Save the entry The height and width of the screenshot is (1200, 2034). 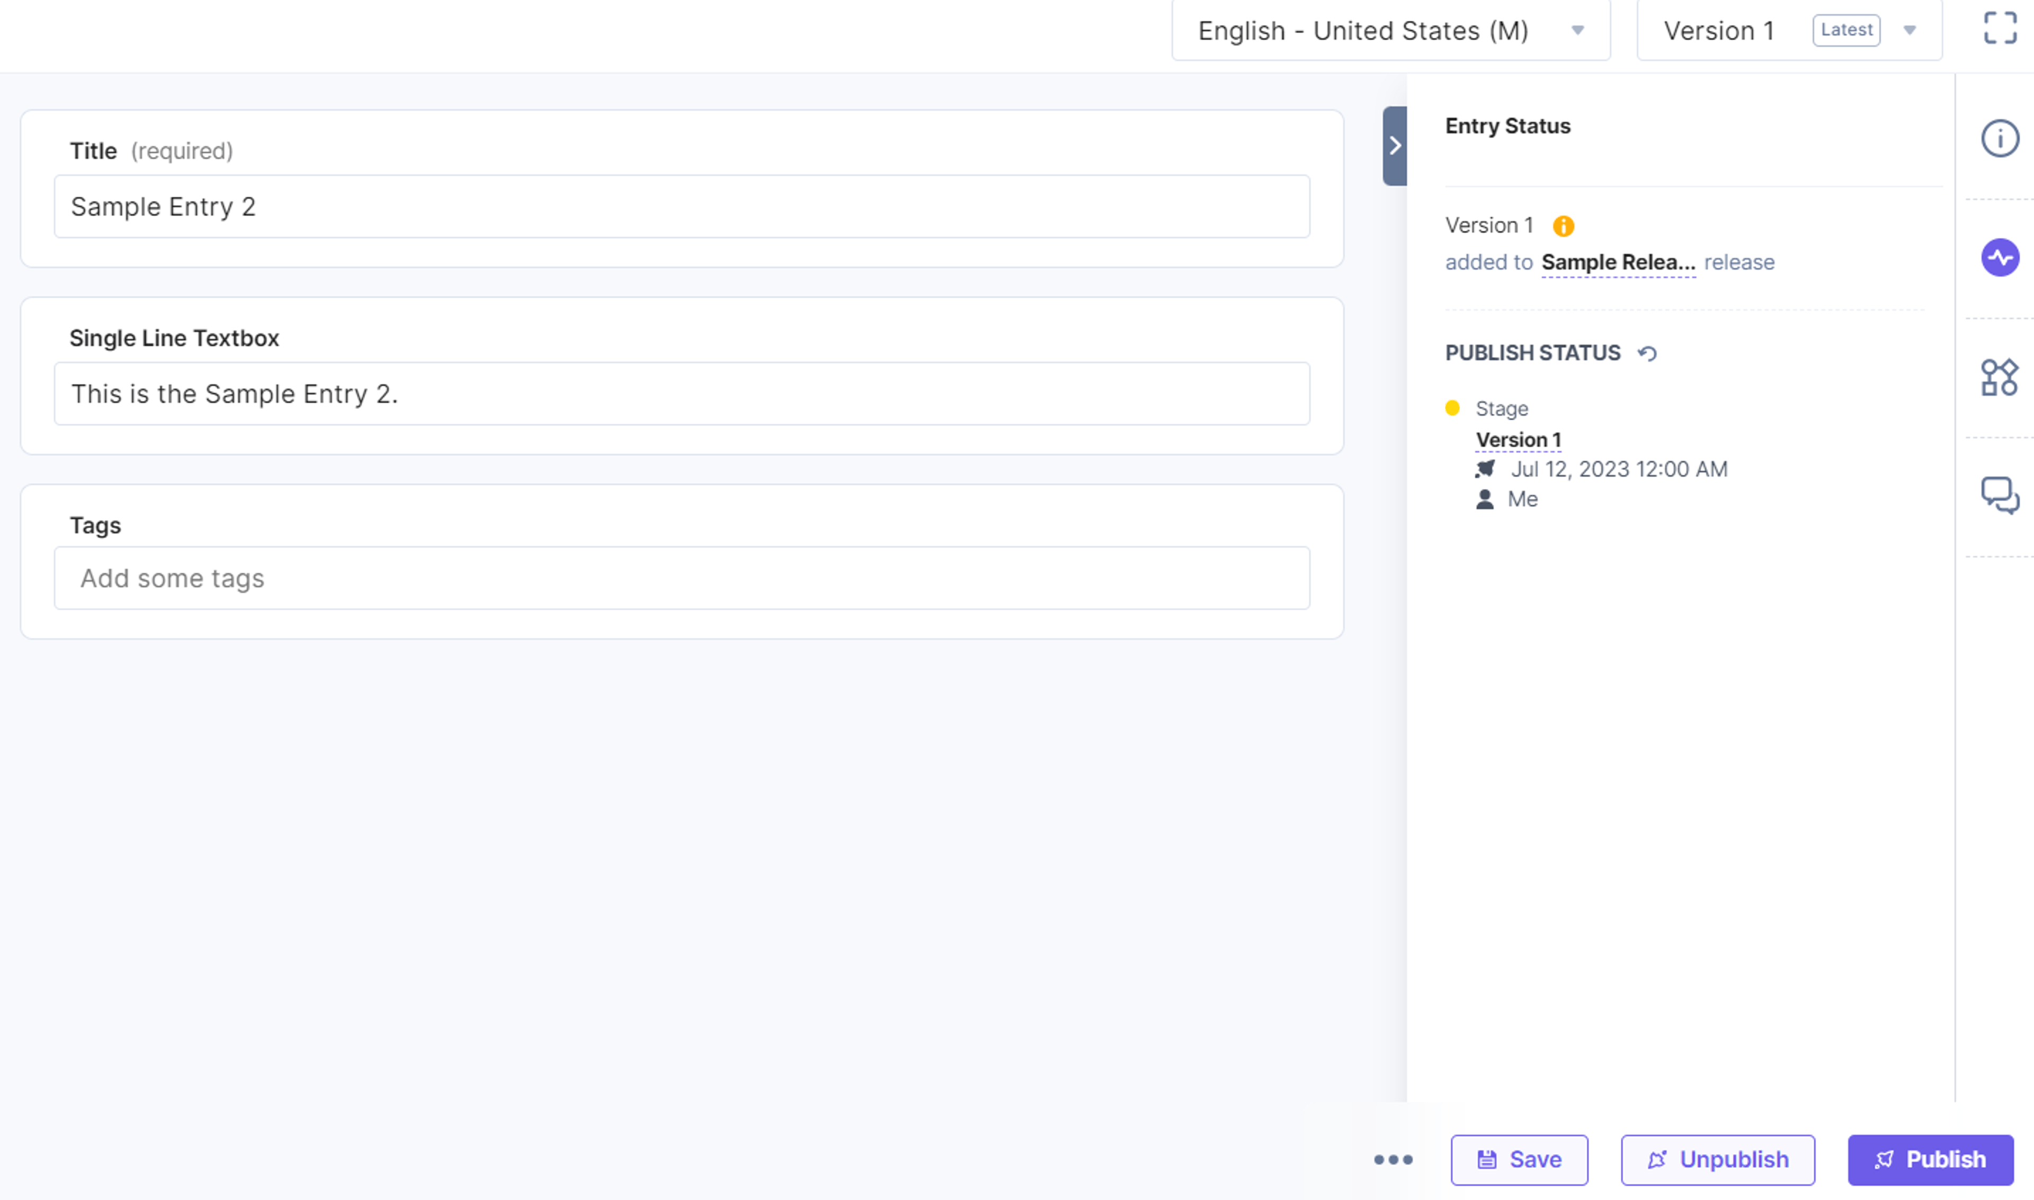1519,1160
